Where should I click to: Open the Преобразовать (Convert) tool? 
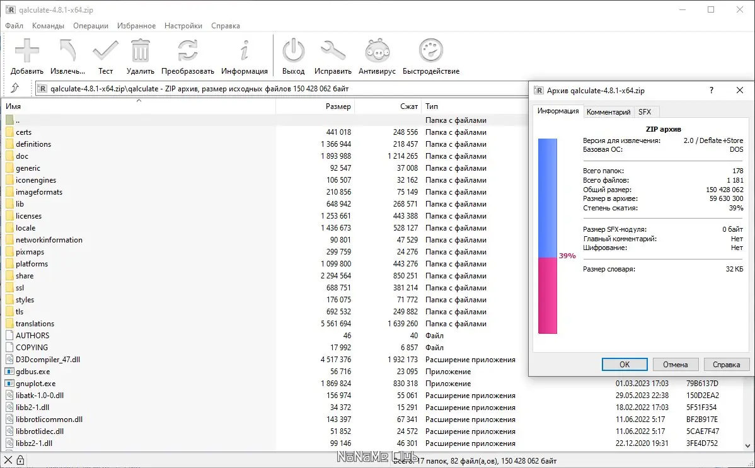(x=187, y=50)
